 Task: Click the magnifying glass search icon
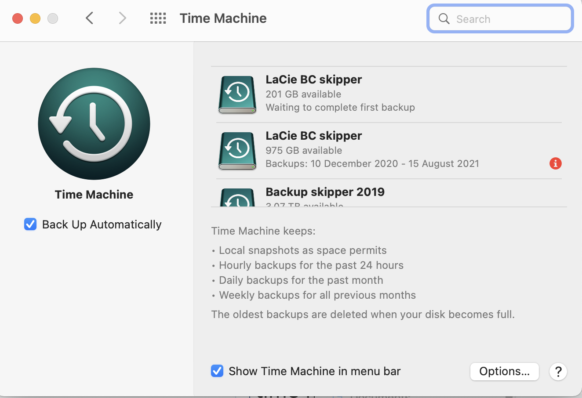[x=444, y=19]
